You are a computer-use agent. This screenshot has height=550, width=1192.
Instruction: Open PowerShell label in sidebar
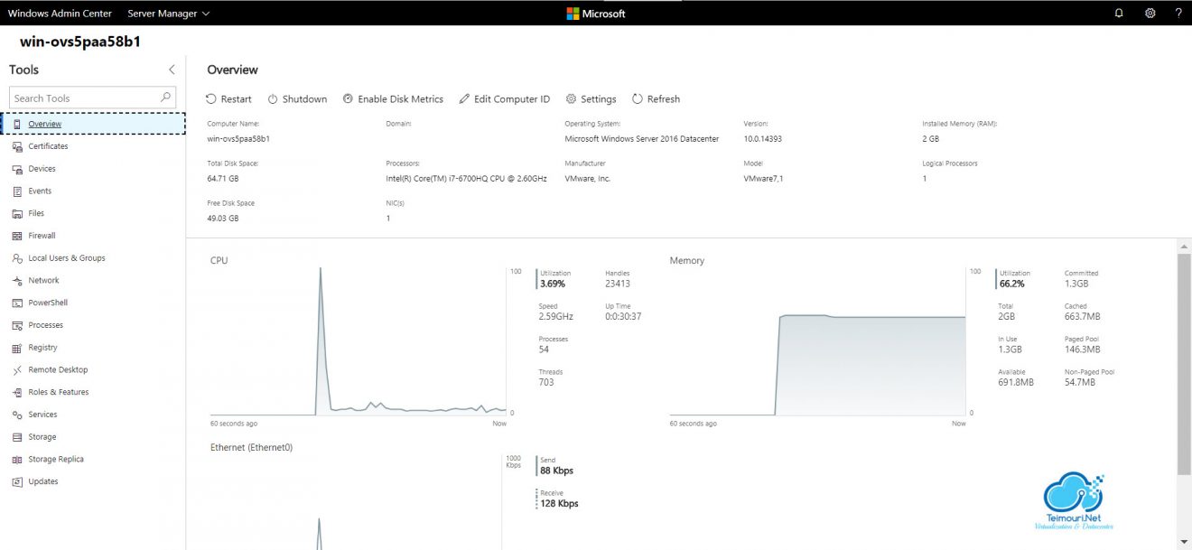(x=48, y=303)
